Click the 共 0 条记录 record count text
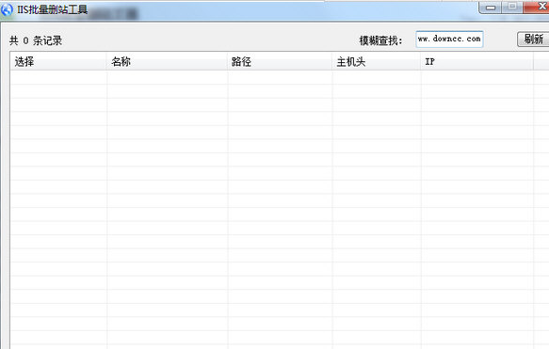The image size is (549, 349). coord(36,40)
